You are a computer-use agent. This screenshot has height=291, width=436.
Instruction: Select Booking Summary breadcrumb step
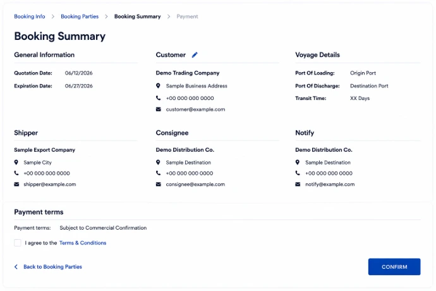pos(137,16)
